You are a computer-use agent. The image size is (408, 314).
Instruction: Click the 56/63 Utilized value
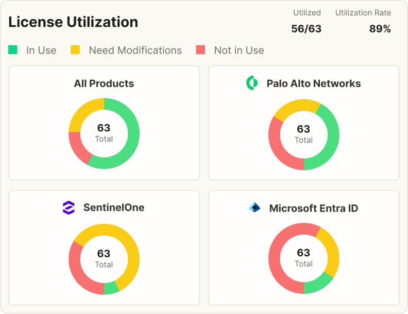pyautogui.click(x=307, y=29)
